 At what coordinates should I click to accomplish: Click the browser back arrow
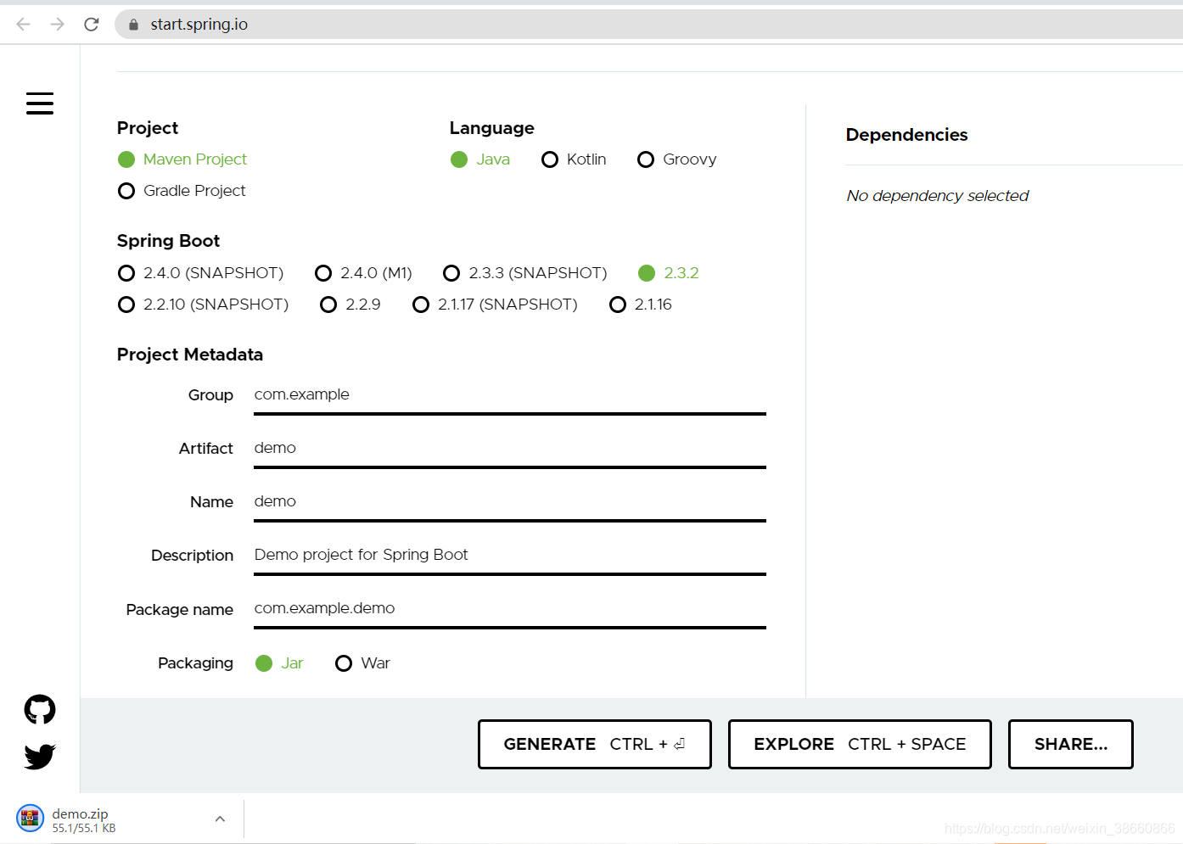[24, 24]
